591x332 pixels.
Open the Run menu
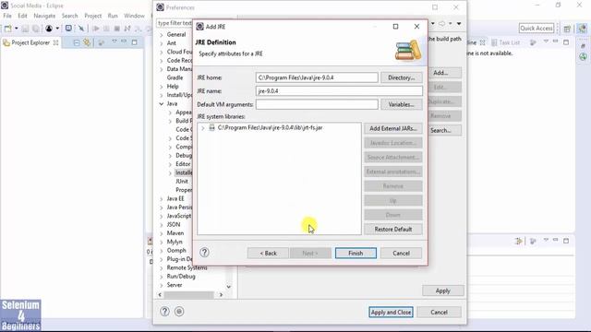pyautogui.click(x=113, y=16)
